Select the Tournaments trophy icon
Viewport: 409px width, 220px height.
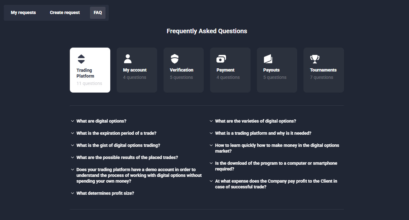click(x=315, y=58)
